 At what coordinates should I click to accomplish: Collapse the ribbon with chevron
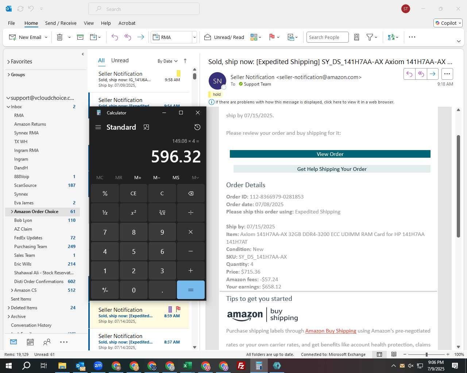pyautogui.click(x=459, y=41)
